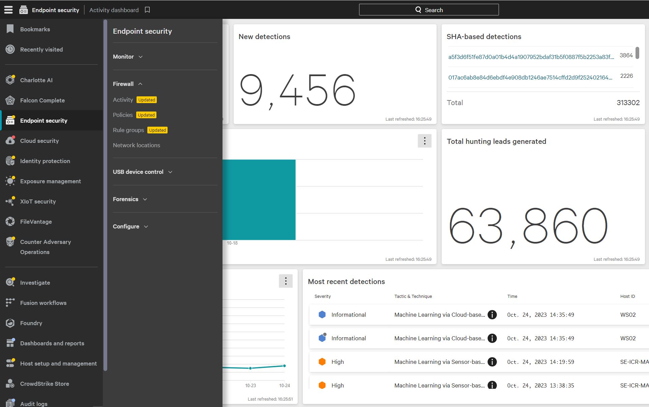Click the Host setup and management icon
This screenshot has width=649, height=407.
pos(10,363)
